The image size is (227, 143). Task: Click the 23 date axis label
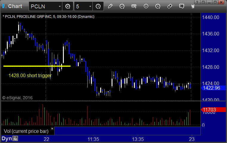pos(192,139)
